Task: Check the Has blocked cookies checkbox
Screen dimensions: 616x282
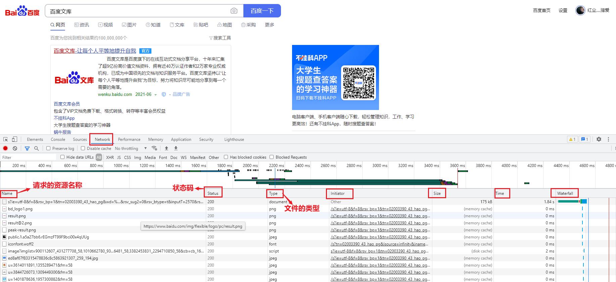Action: [x=226, y=157]
